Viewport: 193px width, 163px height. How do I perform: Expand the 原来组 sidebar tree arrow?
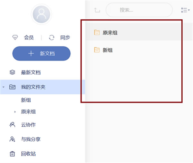point(15,112)
